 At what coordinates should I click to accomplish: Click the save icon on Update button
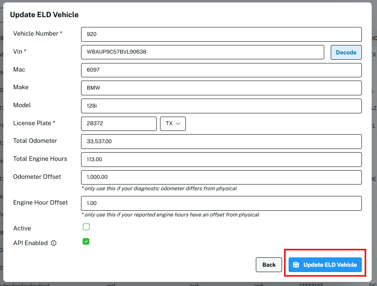(x=296, y=265)
